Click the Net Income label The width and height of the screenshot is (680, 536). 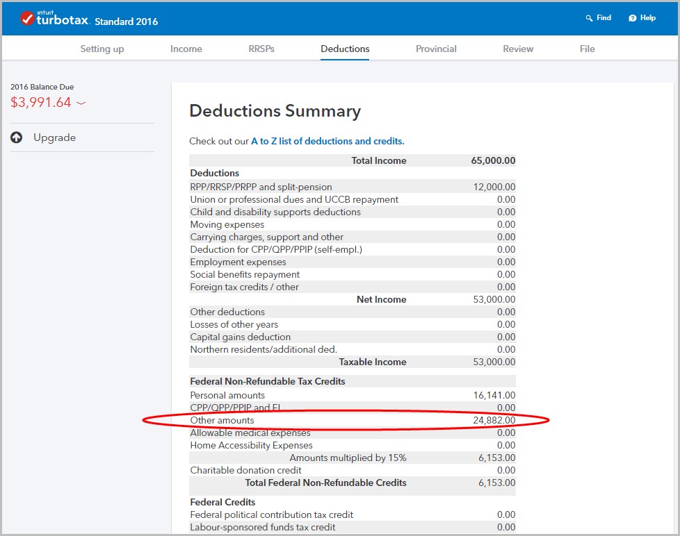point(381,300)
